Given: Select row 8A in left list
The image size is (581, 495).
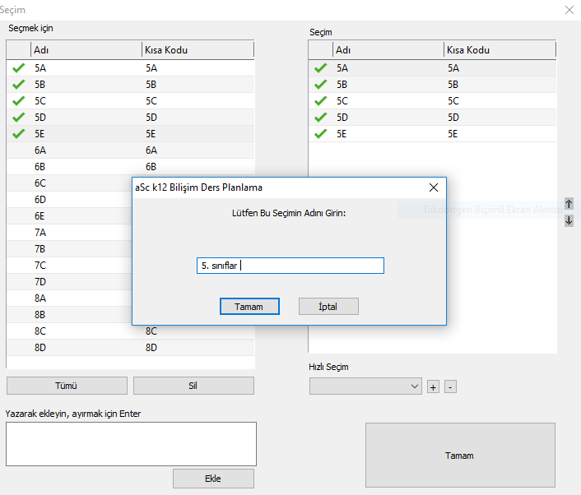Looking at the screenshot, I should tap(69, 298).
